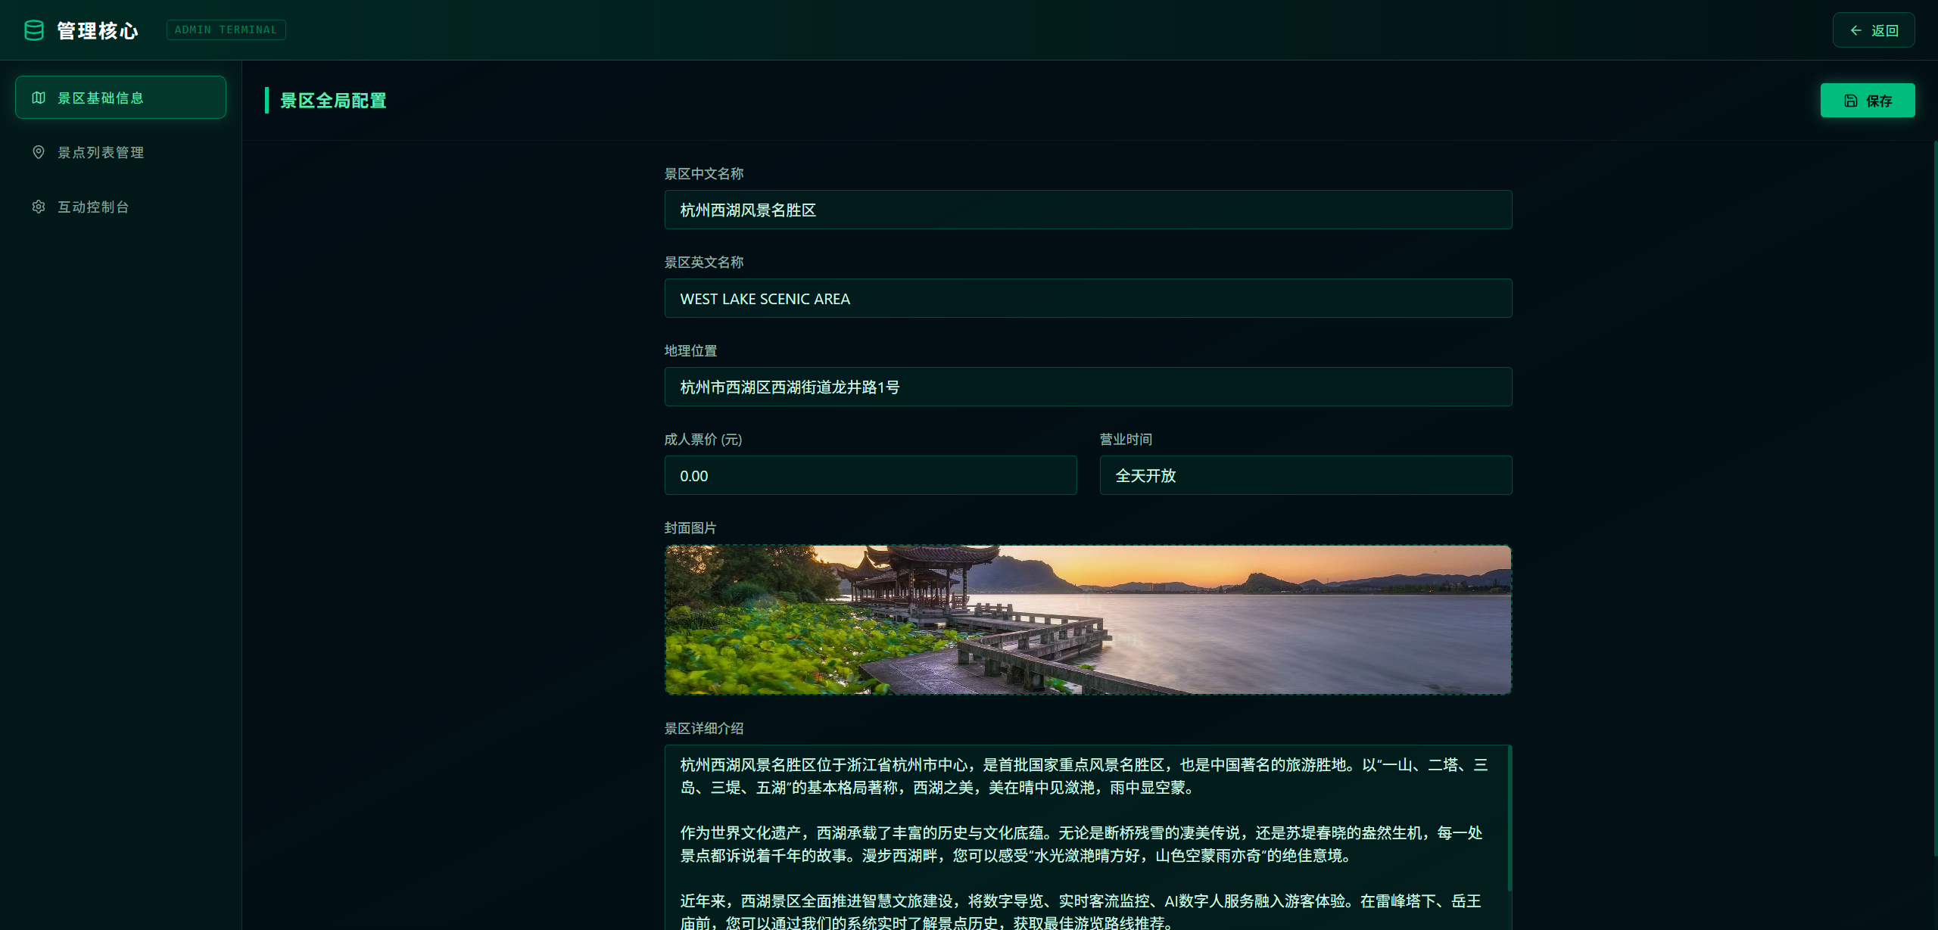Click the 景区详细介绍 label

pos(704,728)
